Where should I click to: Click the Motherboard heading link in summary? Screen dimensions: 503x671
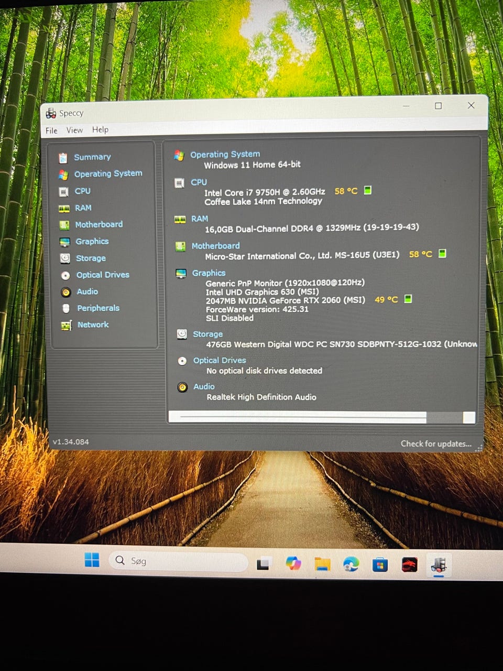click(216, 245)
